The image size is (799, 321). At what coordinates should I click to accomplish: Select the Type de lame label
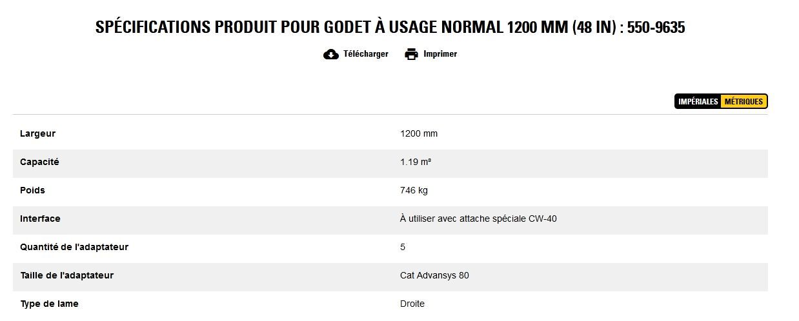coord(49,304)
